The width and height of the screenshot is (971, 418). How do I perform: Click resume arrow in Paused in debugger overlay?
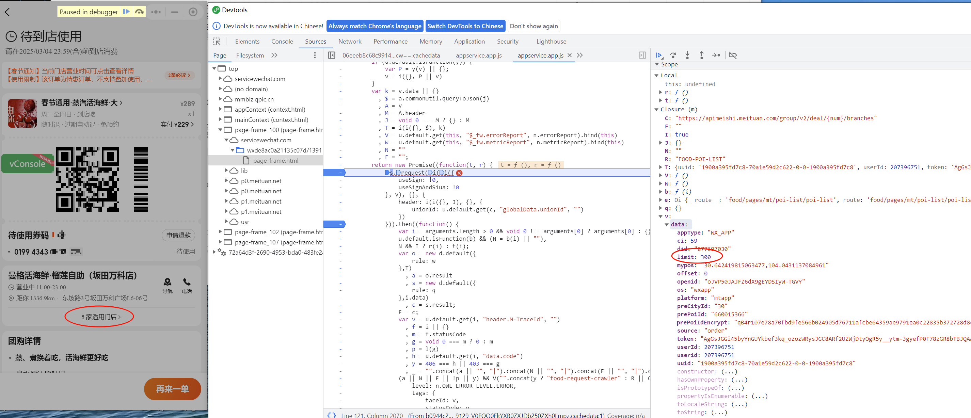[127, 12]
